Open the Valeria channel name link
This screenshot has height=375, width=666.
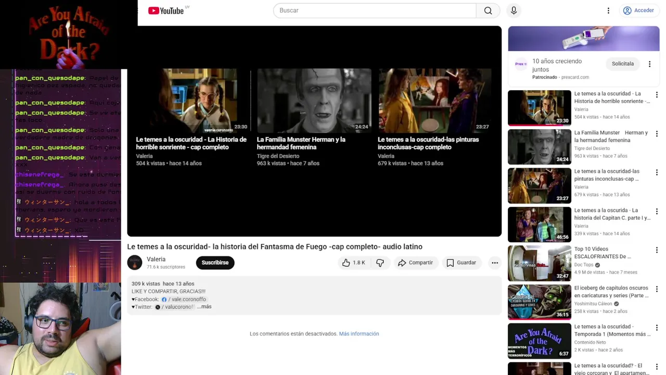156,259
